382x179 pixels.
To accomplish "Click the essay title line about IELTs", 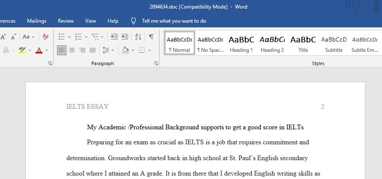I will 196,127.
